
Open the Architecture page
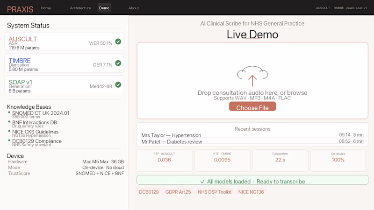(x=80, y=8)
